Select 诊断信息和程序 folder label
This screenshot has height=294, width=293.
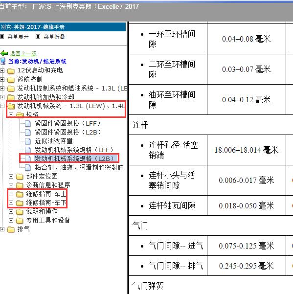(48, 185)
